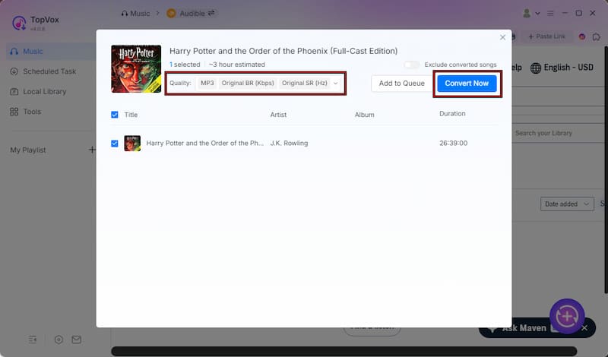
Task: Add a new playlist with plus icon
Action: pos(92,150)
